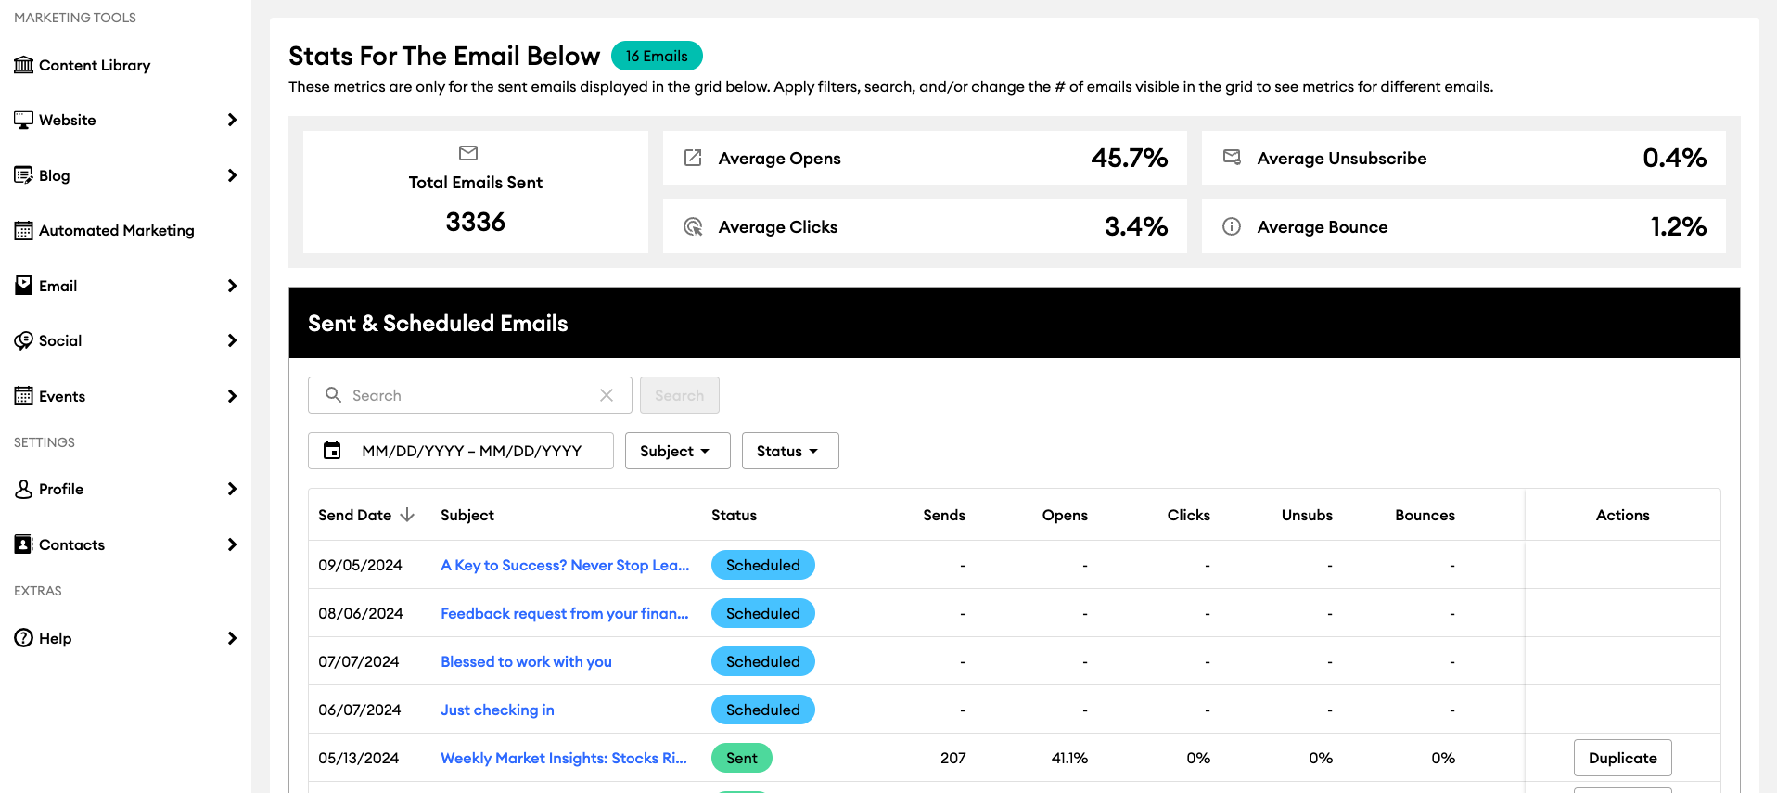The width and height of the screenshot is (1777, 793).
Task: Expand the Contacts menu chevron
Action: (x=232, y=544)
